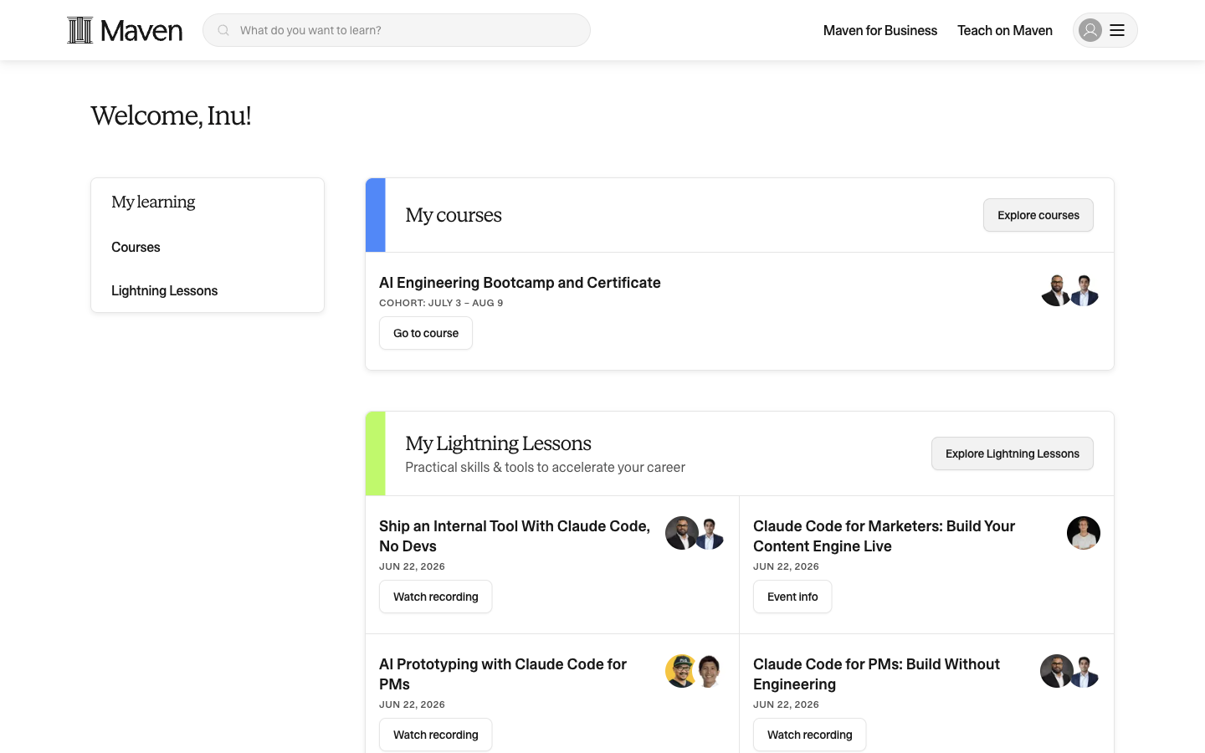Image resolution: width=1205 pixels, height=753 pixels.
Task: Focus the 'What do you want to learn?' search field
Action: (397, 30)
